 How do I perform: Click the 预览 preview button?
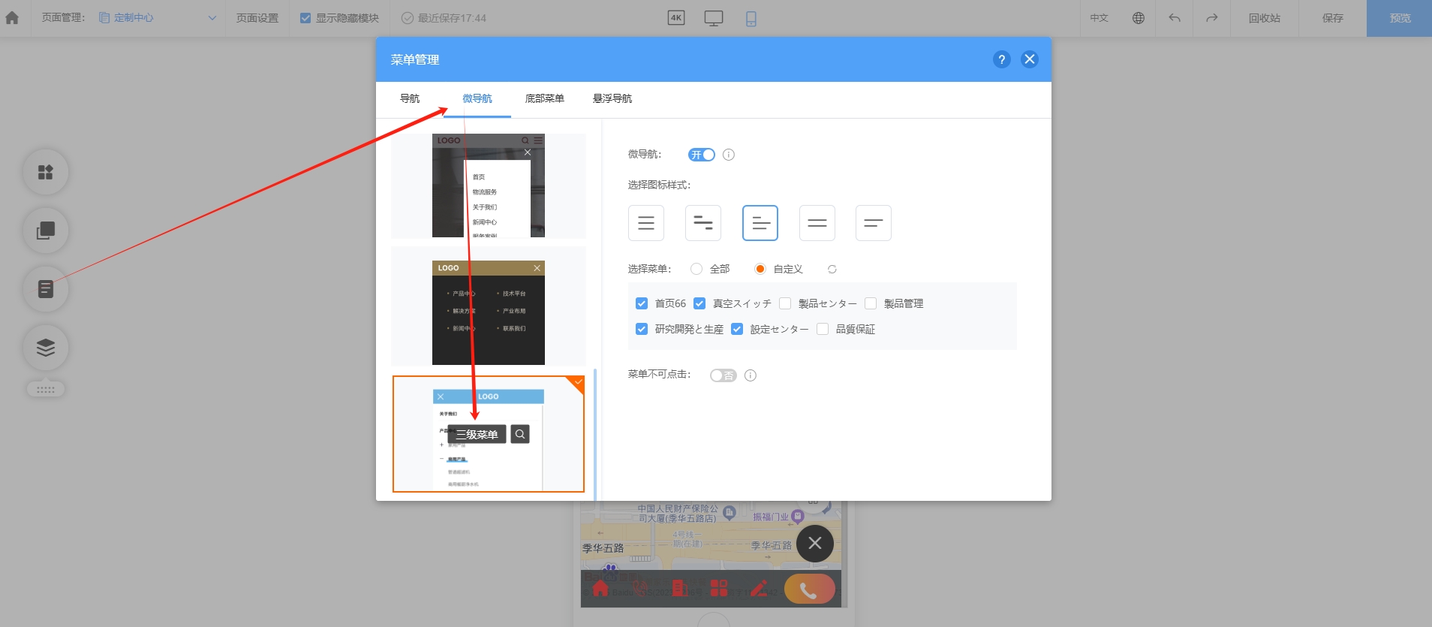(x=1399, y=18)
